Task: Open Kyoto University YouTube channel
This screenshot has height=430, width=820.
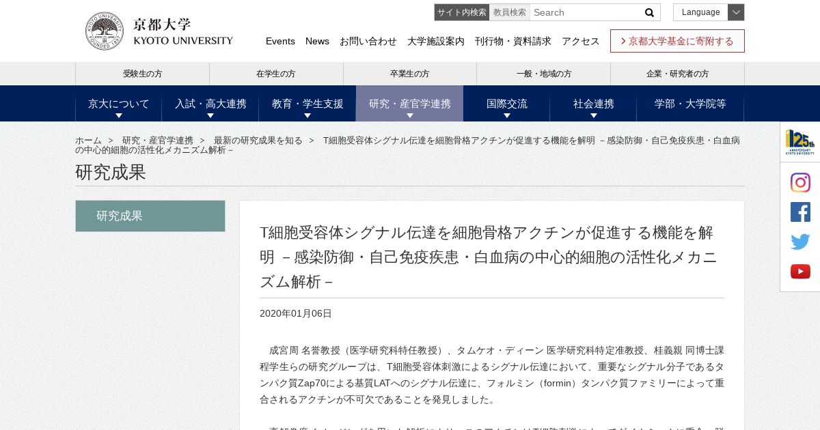Action: click(x=800, y=272)
